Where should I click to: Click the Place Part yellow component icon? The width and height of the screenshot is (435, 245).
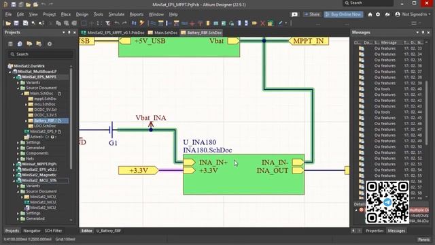click(208, 23)
